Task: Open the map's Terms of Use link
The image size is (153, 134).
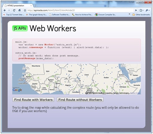Action: pos(135,93)
